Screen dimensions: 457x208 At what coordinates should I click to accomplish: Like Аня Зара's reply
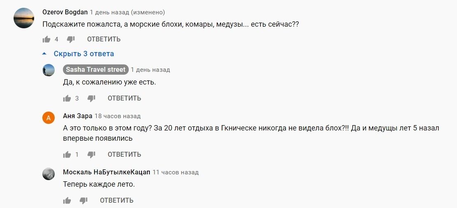(67, 155)
